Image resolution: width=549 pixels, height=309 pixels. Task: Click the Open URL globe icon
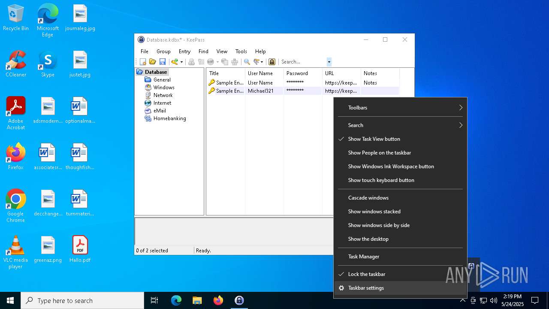point(211,62)
